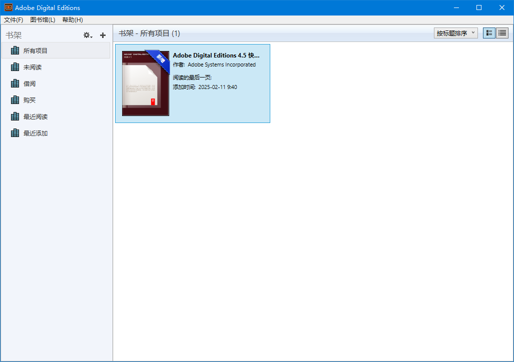The width and height of the screenshot is (514, 362).
Task: Open the 图书馆 menu
Action: [x=43, y=19]
